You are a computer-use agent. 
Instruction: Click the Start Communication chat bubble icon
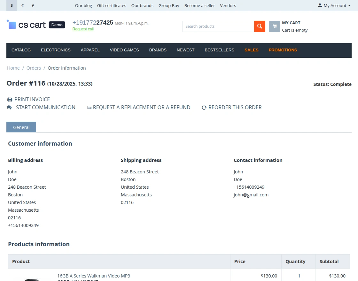pos(10,107)
